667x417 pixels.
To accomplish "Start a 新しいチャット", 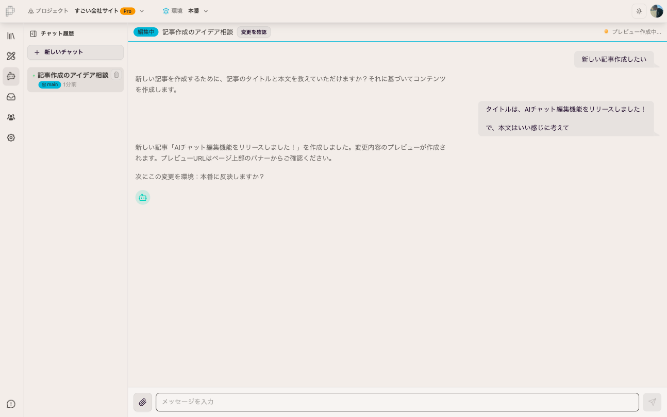I will point(75,52).
